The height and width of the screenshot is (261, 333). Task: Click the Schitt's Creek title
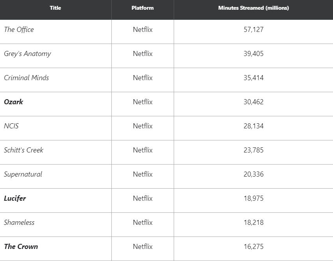tap(24, 150)
